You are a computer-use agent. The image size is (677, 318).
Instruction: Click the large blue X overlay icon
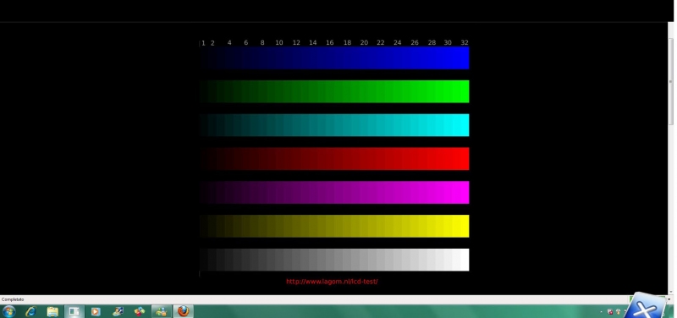(x=646, y=307)
